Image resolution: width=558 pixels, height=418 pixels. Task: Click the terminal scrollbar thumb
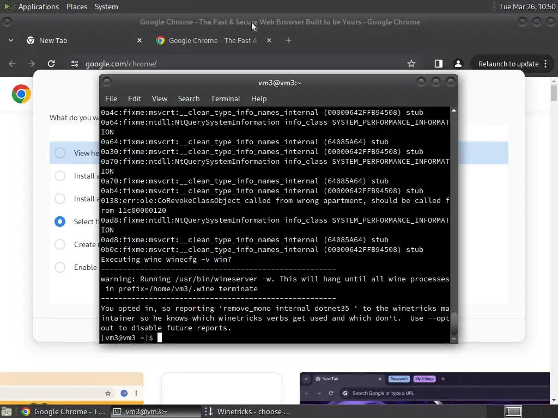point(454,323)
